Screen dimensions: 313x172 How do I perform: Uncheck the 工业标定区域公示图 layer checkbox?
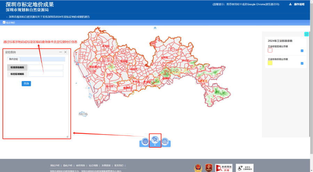(302, 51)
